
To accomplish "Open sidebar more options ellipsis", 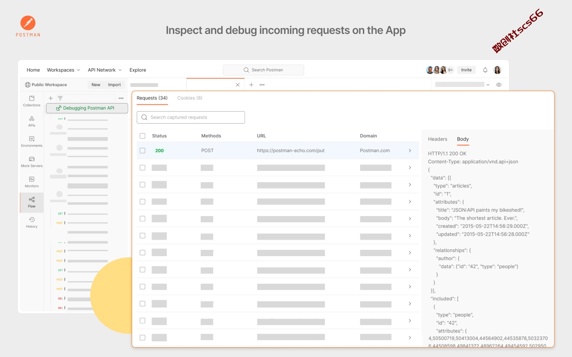I will [x=121, y=98].
